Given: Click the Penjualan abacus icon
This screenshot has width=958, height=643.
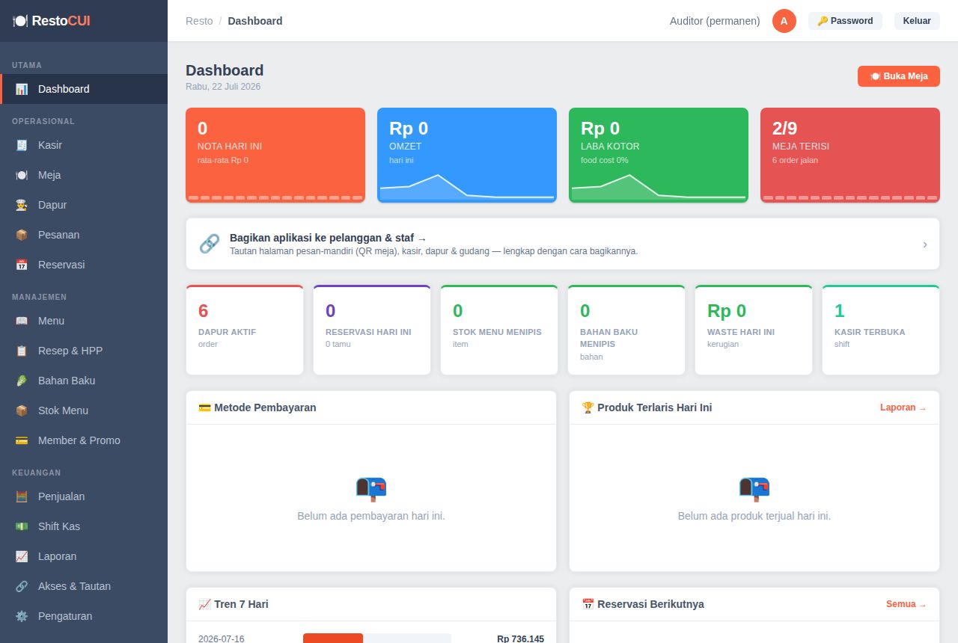Looking at the screenshot, I should tap(22, 496).
